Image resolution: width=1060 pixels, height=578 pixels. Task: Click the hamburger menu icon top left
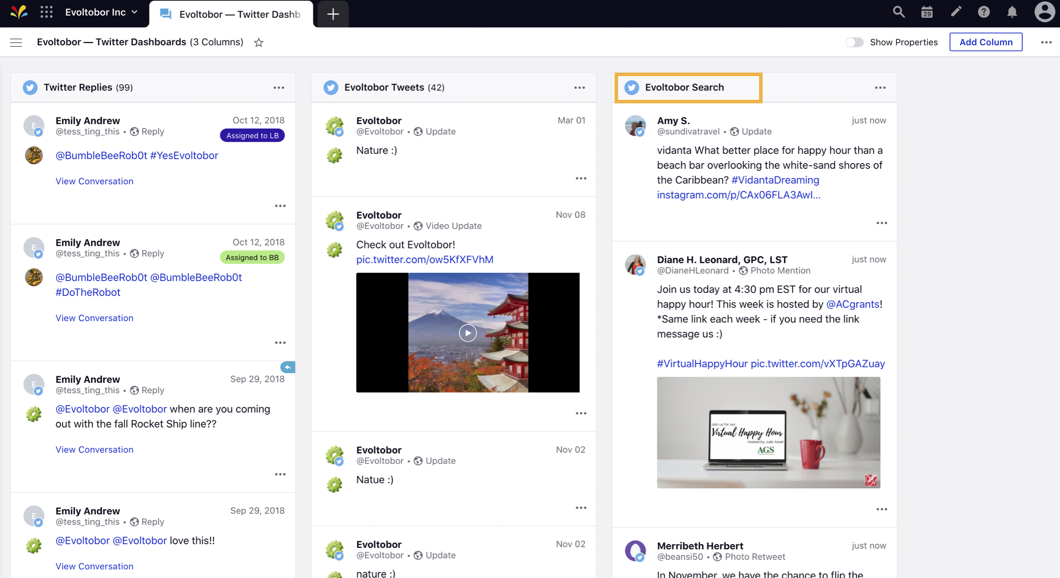16,42
